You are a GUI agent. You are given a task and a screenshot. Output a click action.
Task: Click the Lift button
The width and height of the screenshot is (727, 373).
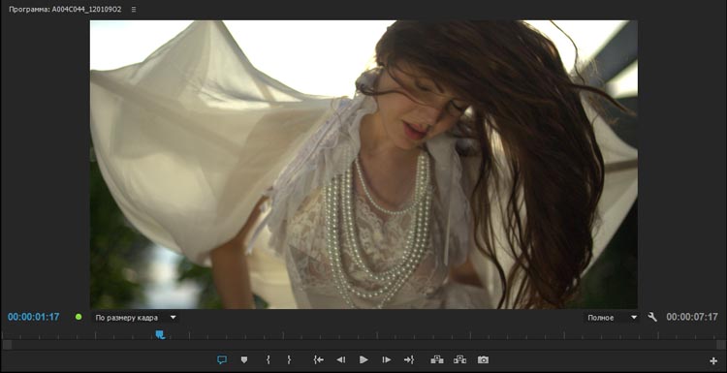437,359
